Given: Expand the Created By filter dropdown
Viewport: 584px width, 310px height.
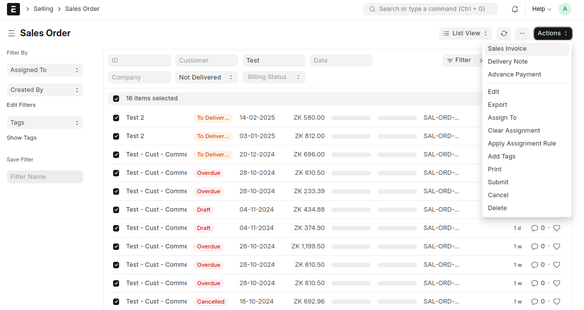Looking at the screenshot, I should (45, 90).
